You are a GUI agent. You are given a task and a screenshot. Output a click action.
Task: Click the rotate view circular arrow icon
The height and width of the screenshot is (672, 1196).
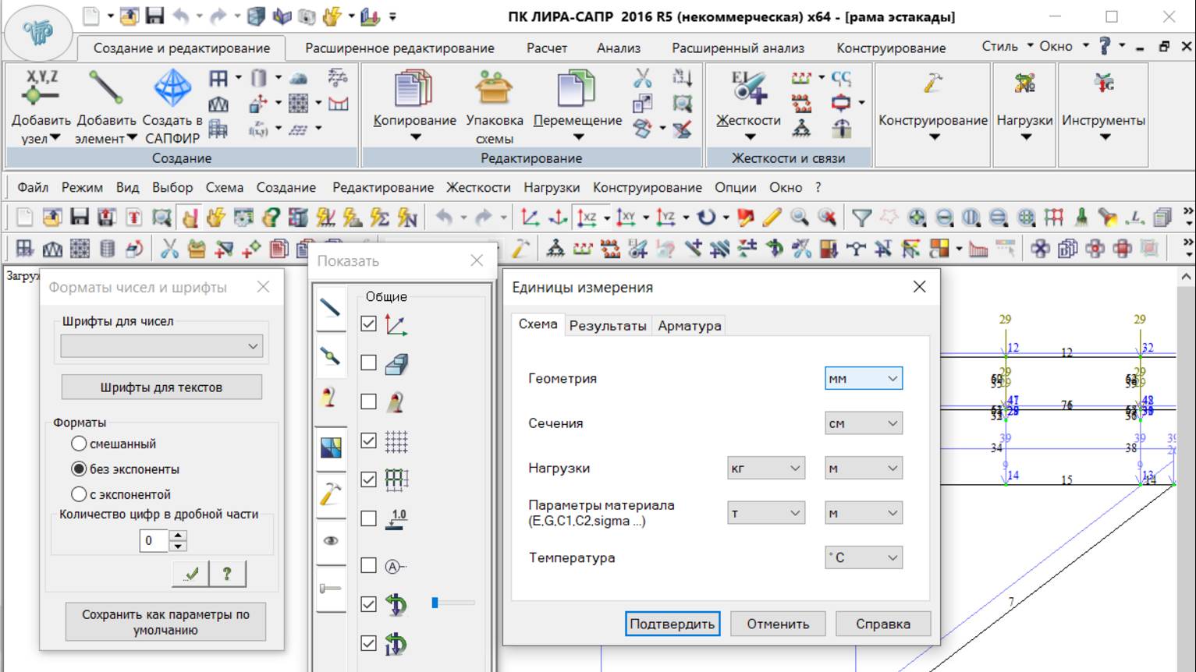[706, 218]
